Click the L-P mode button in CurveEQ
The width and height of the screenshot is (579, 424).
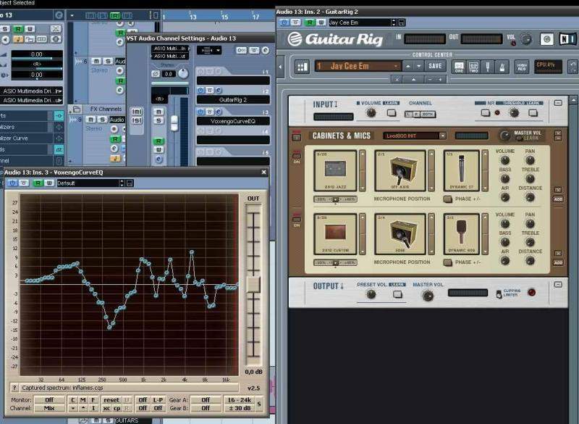(158, 400)
